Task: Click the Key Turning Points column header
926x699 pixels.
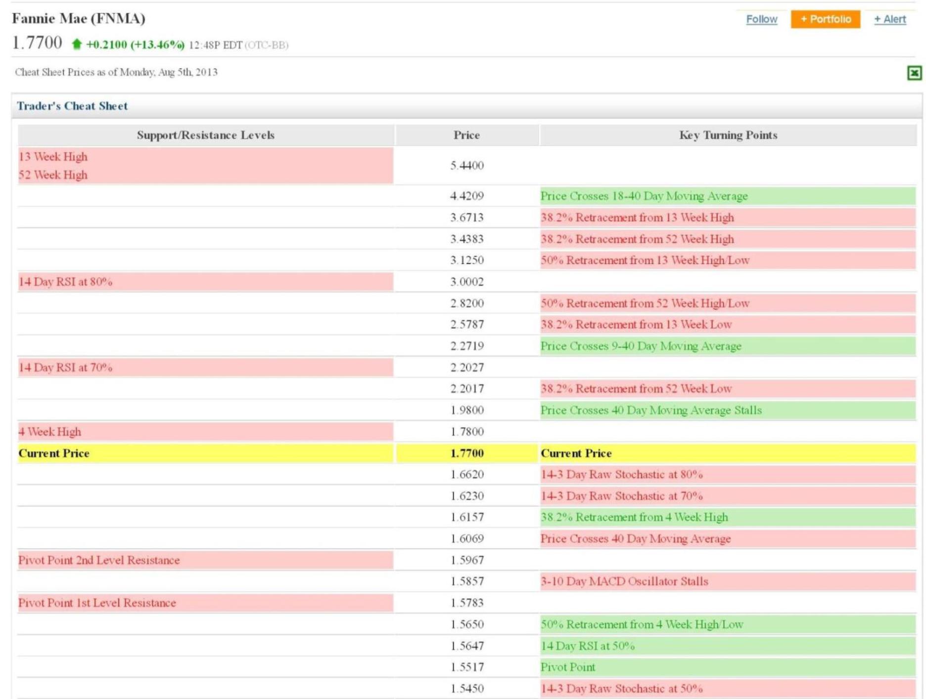Action: (728, 135)
